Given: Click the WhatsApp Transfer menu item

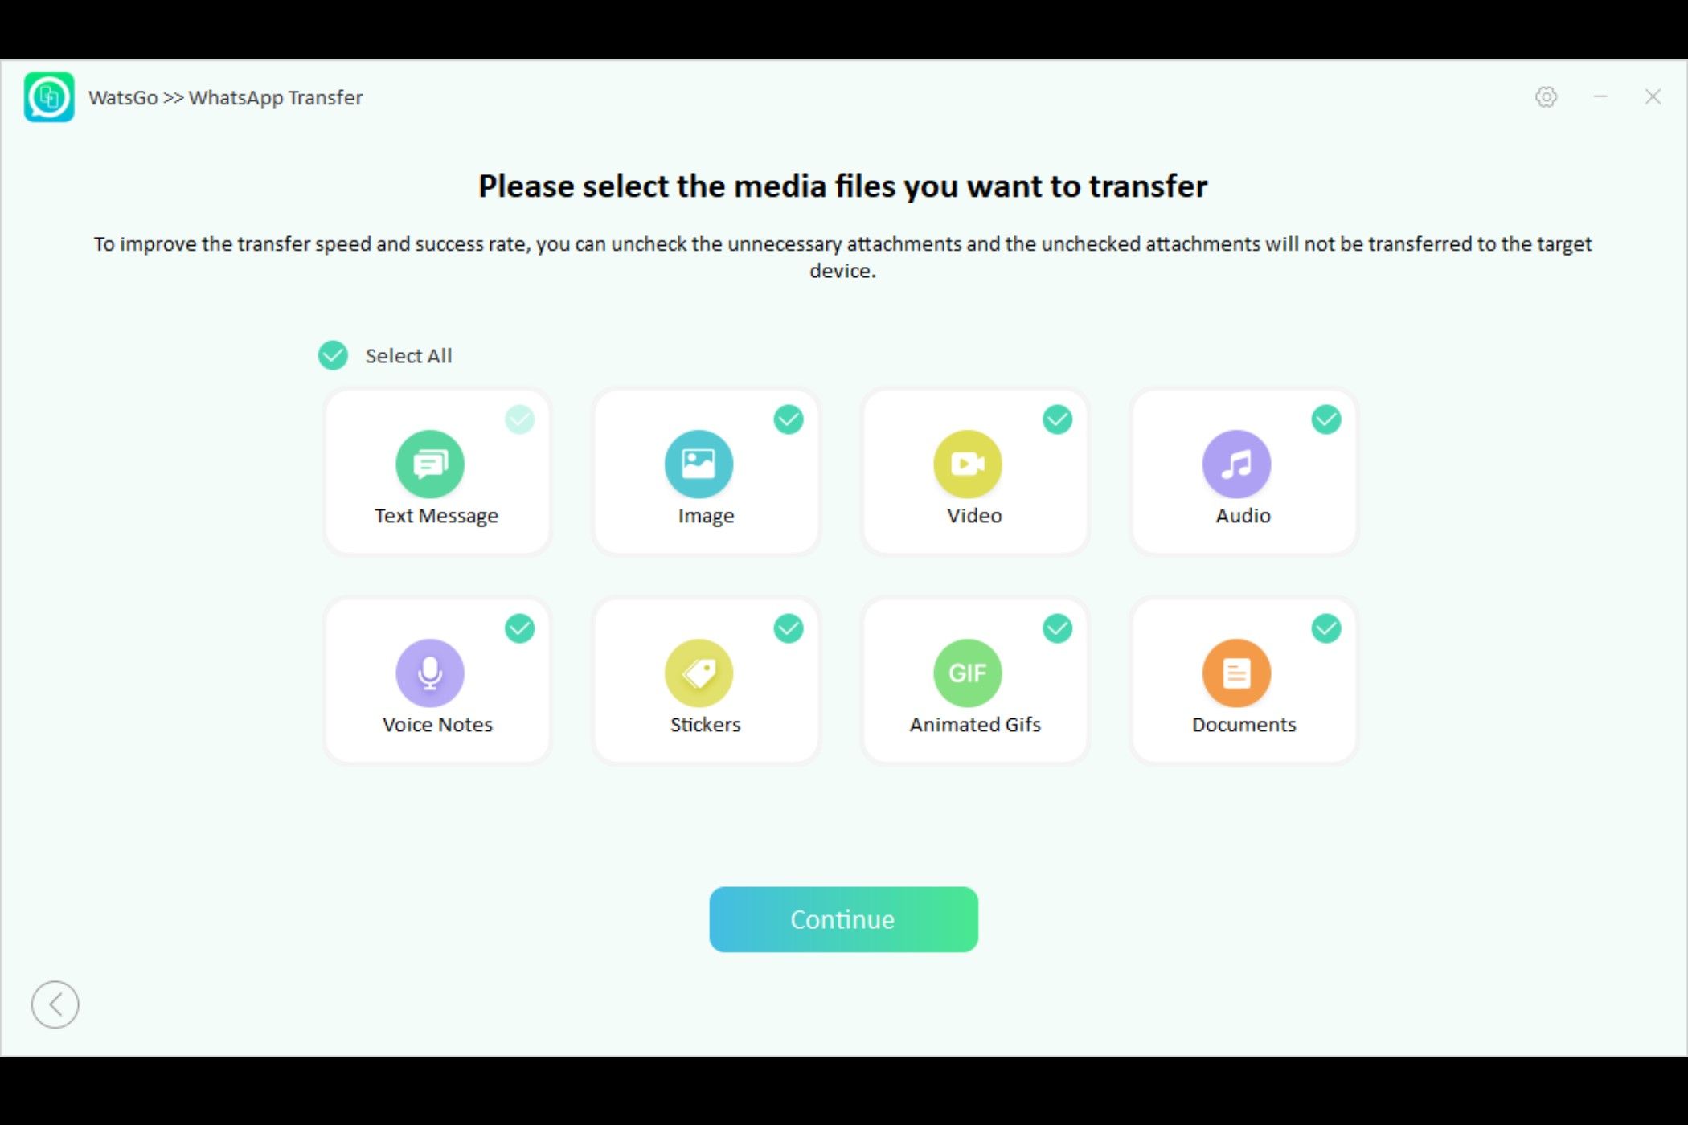Looking at the screenshot, I should click(275, 96).
